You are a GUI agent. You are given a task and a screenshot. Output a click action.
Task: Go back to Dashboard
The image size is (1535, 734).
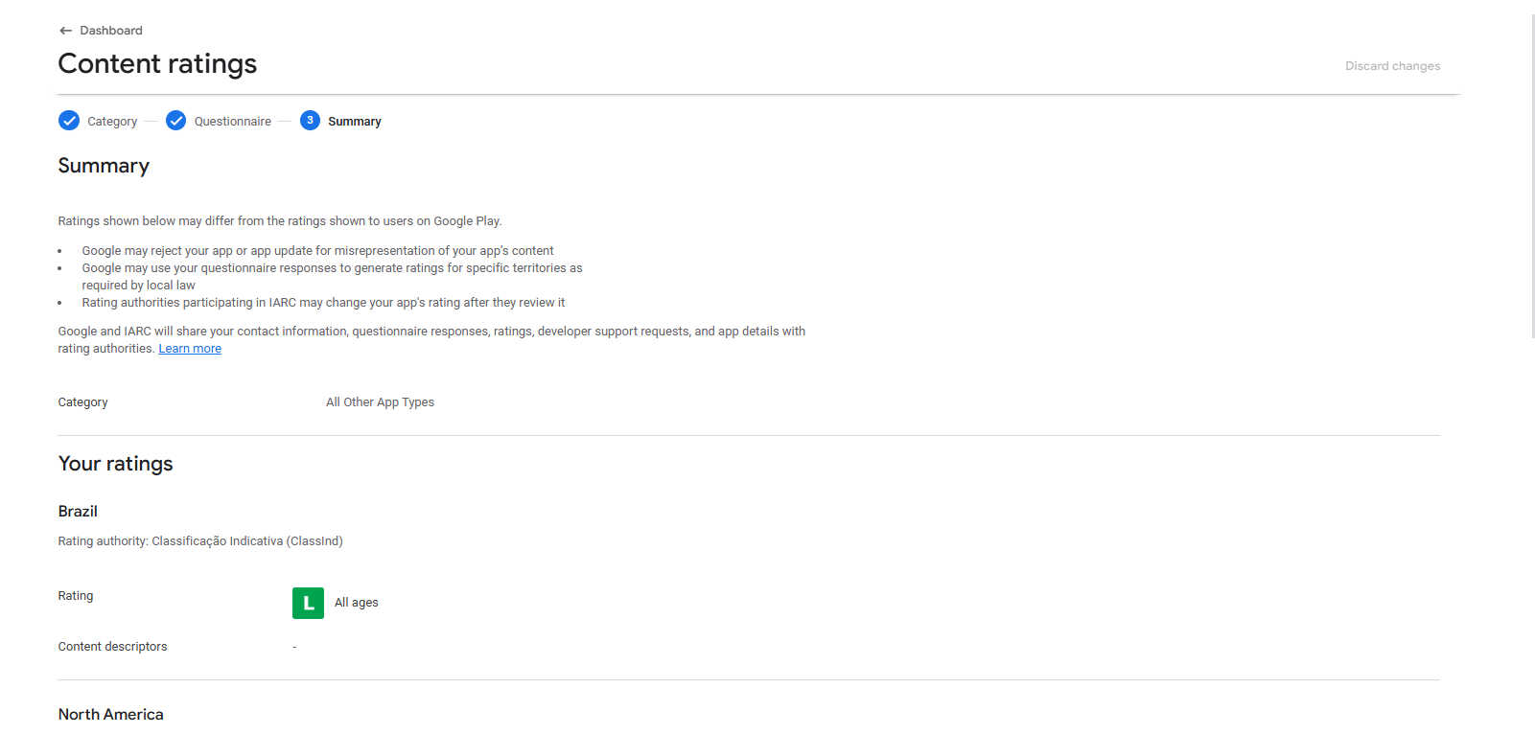coord(111,31)
